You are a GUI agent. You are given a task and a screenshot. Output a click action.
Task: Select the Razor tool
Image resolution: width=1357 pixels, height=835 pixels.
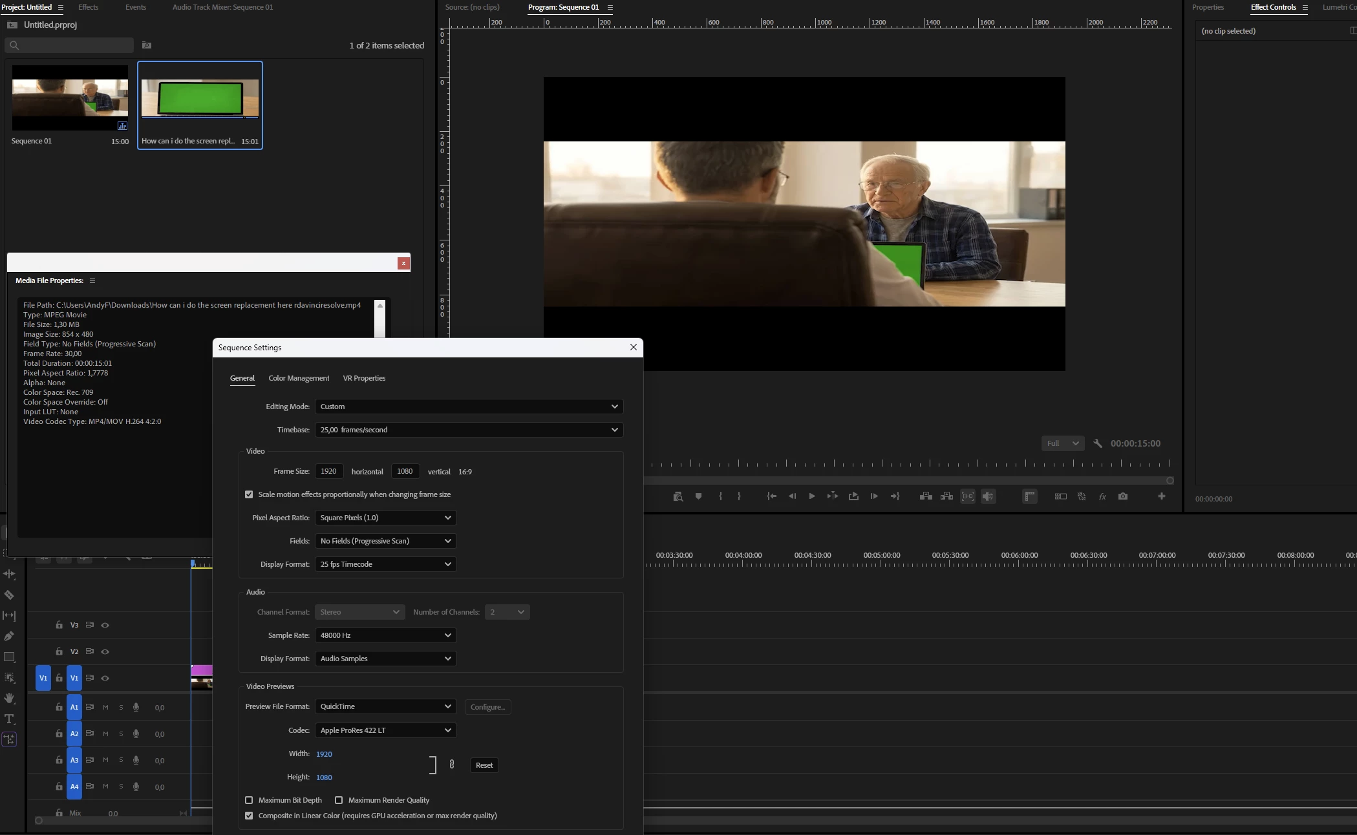coord(9,595)
